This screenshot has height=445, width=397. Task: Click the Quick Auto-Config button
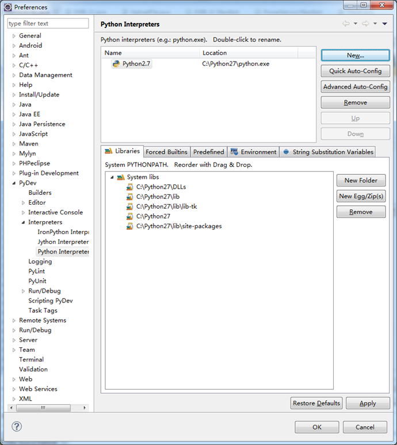point(355,71)
